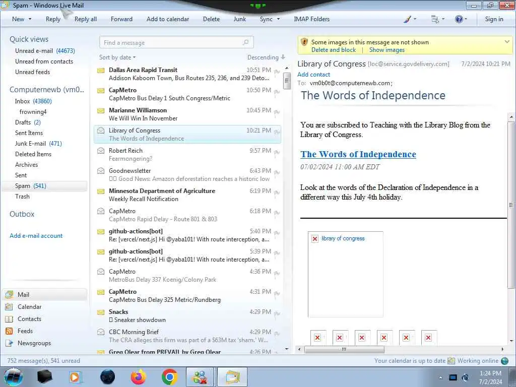Viewport: 516px width, 387px height.
Task: Click the Sign in button
Action: coord(494,19)
